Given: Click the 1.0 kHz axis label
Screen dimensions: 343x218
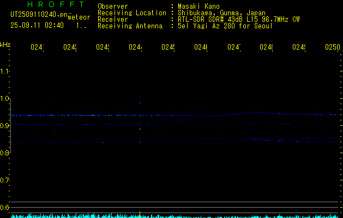Looking at the screenshot, I should 4,99.
